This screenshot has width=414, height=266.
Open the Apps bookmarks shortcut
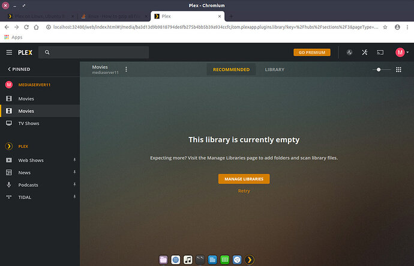[x=13, y=37]
